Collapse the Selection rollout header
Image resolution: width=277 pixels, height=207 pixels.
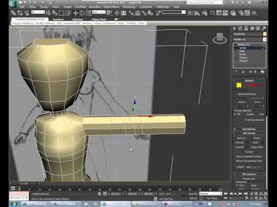(x=249, y=80)
